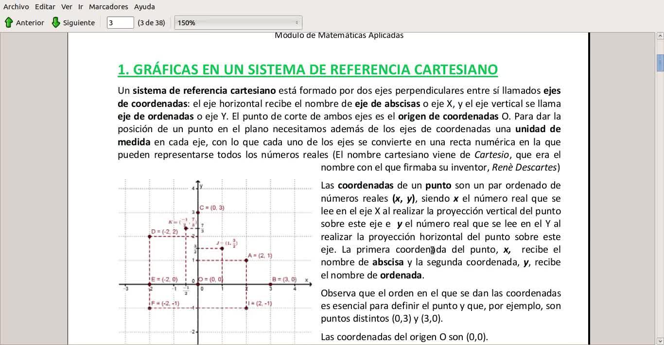Go to next page via Siguiente label
This screenshot has width=664, height=345.
(x=79, y=23)
